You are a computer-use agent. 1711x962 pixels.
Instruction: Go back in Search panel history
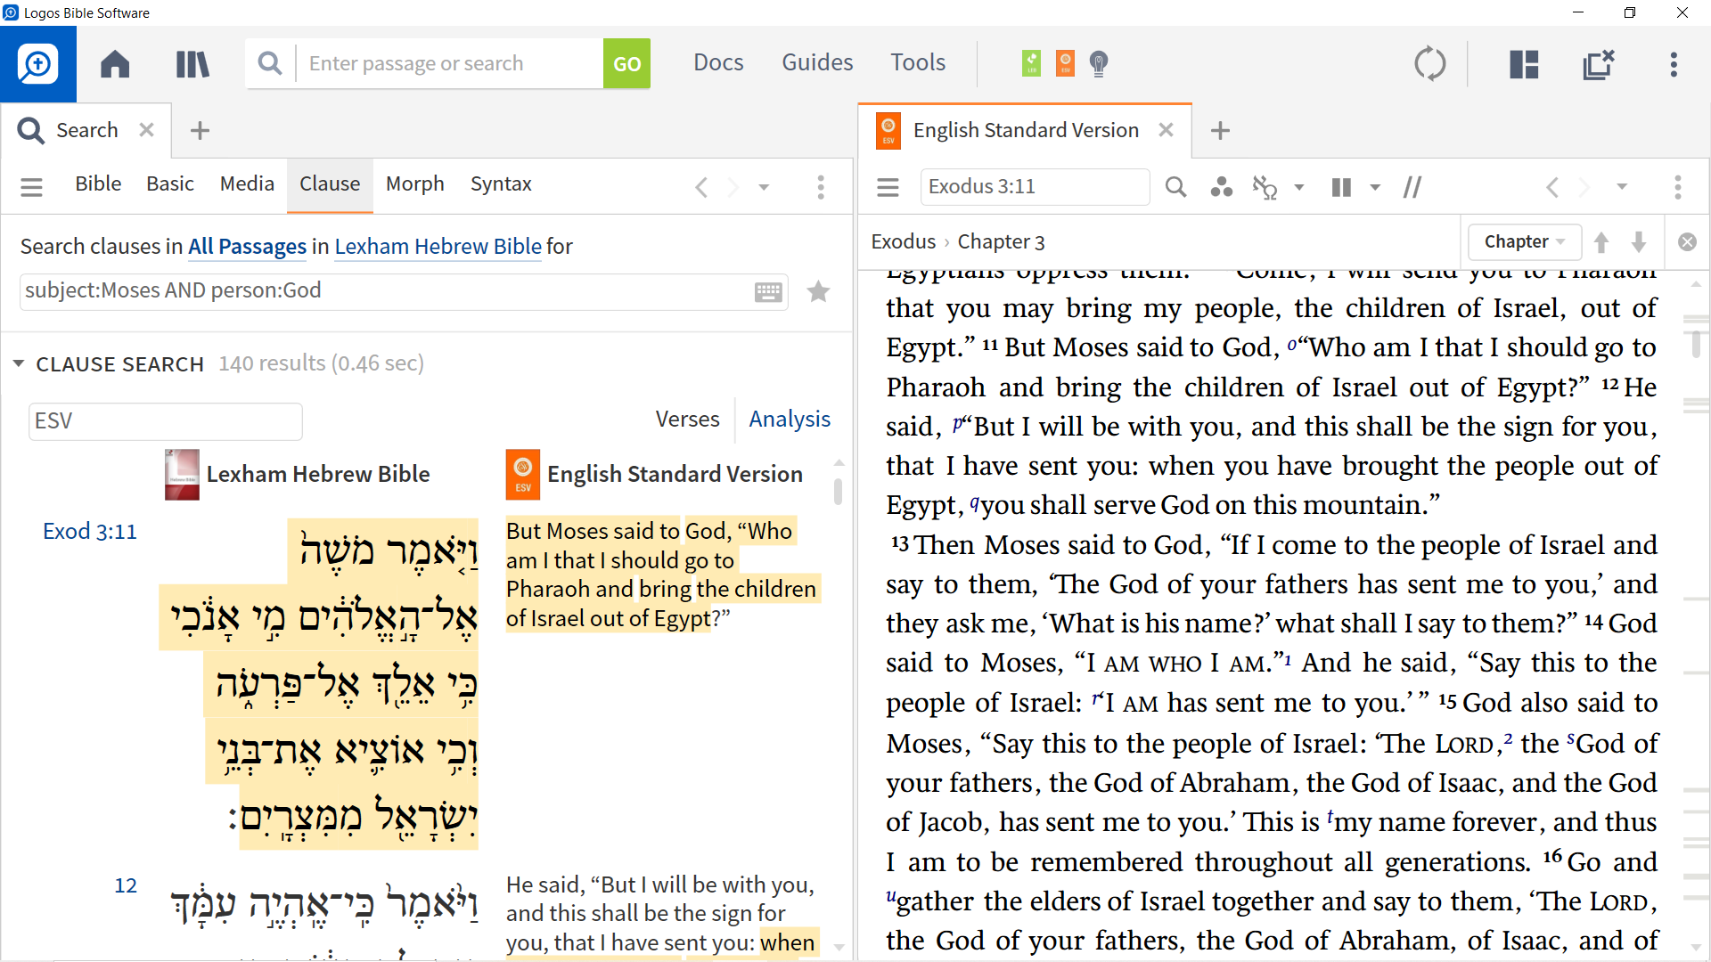click(x=701, y=187)
